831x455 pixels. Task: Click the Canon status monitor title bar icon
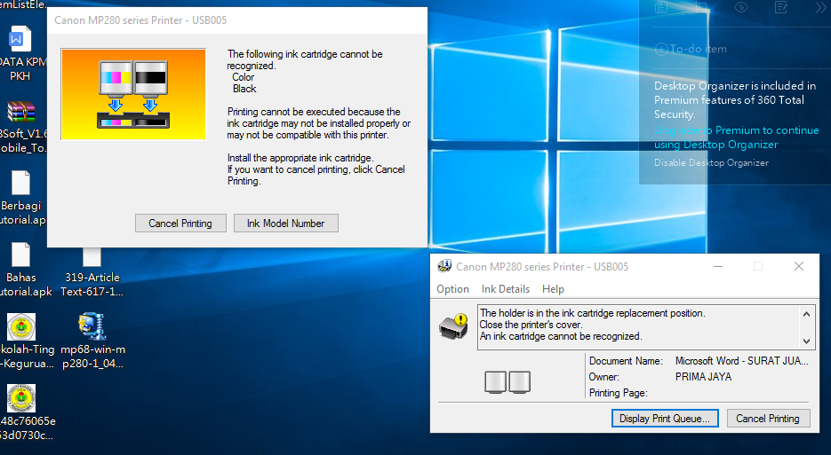444,266
